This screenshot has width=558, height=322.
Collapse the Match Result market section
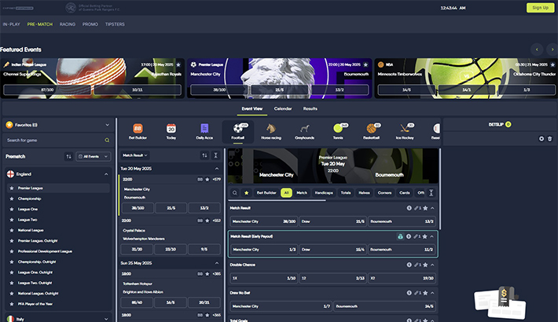coord(432,208)
